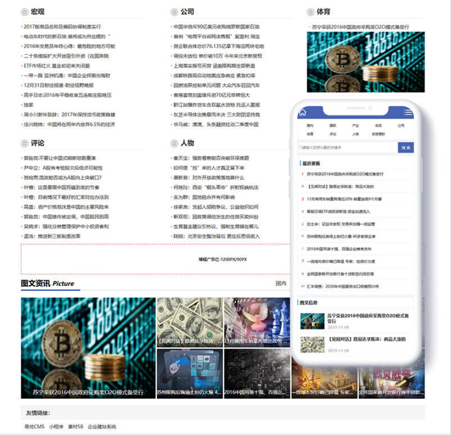This screenshot has width=451, height=435.
Task: Open the hamburger menu in phone header
Action: pos(407,113)
